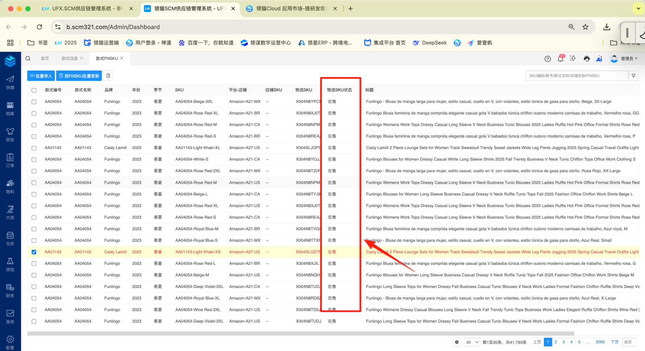This screenshot has height=351, width=645.
Task: Switch to the 首页 home tab
Action: point(45,58)
